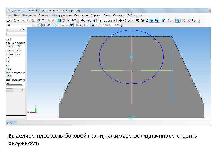
Task: Pin the model tree panel
Action: pos(21,30)
